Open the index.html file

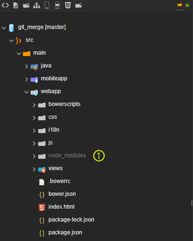click(61, 207)
